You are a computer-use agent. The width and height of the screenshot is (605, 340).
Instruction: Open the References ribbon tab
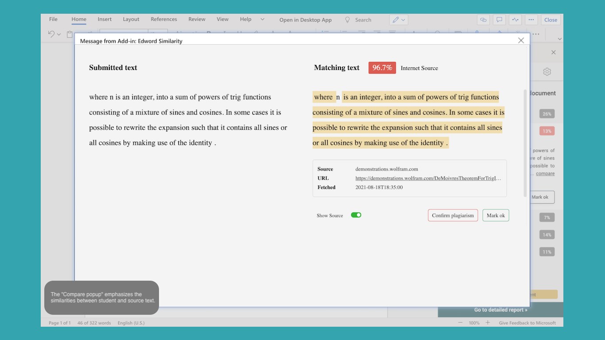point(164,19)
